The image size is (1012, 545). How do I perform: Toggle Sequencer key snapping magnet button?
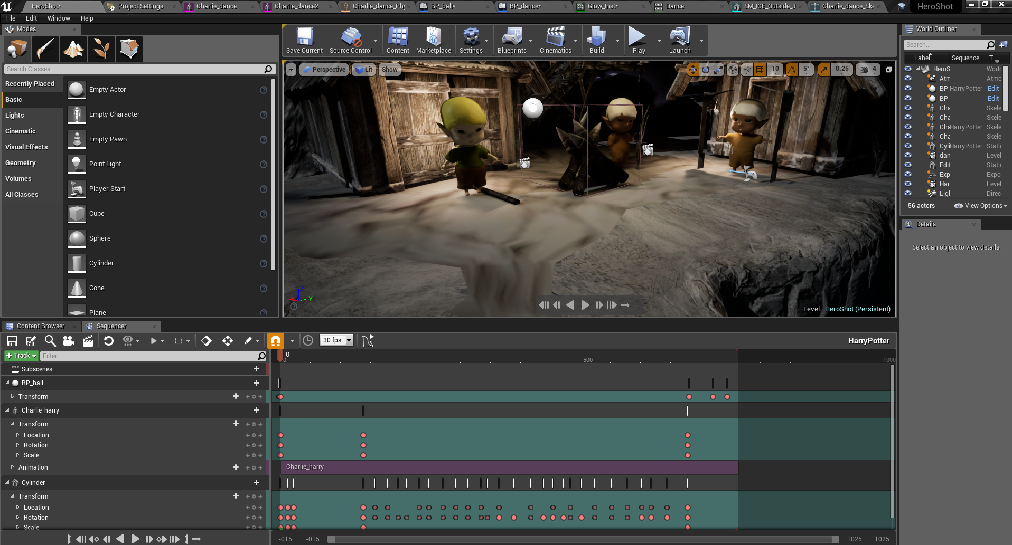(275, 341)
